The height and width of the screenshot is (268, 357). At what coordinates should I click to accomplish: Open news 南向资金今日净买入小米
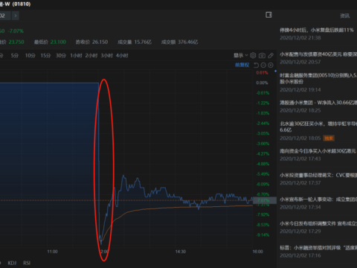pos(318,151)
